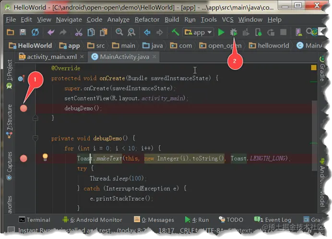Open the Run menu
The height and width of the screenshot is (239, 332).
pos(190,20)
